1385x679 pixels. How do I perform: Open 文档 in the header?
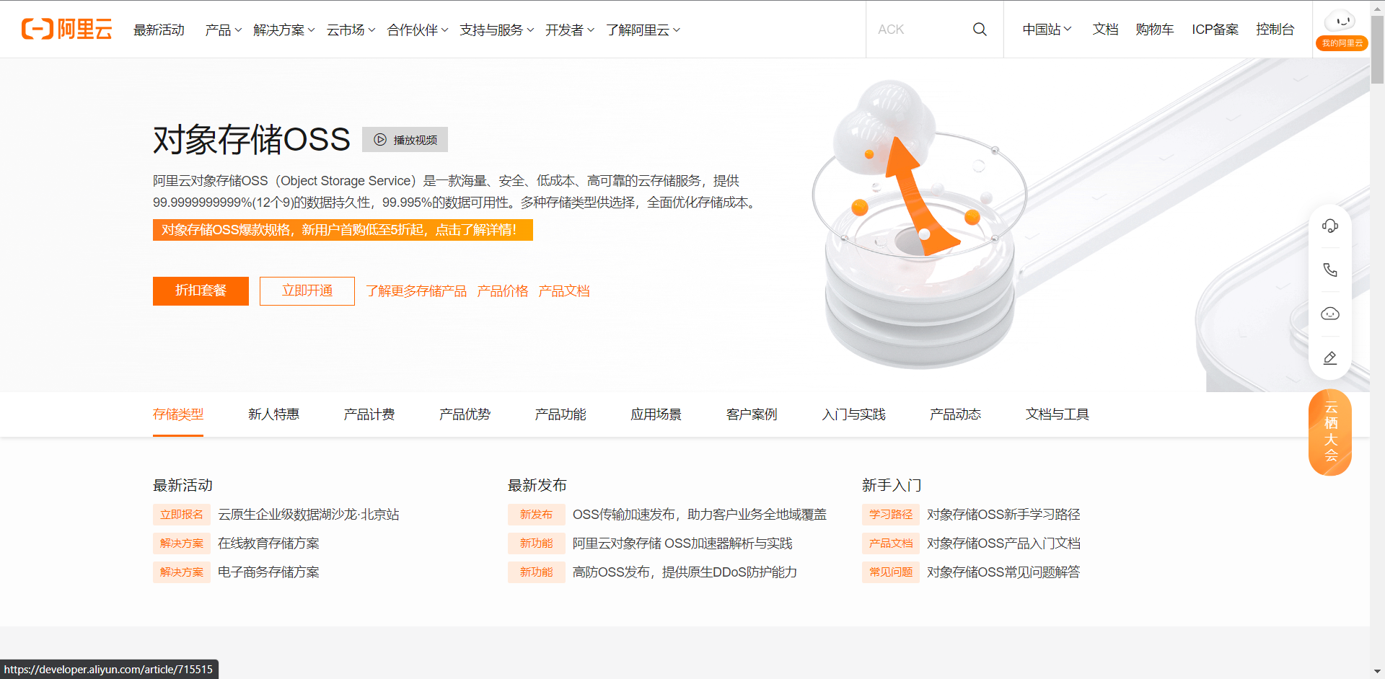1105,30
